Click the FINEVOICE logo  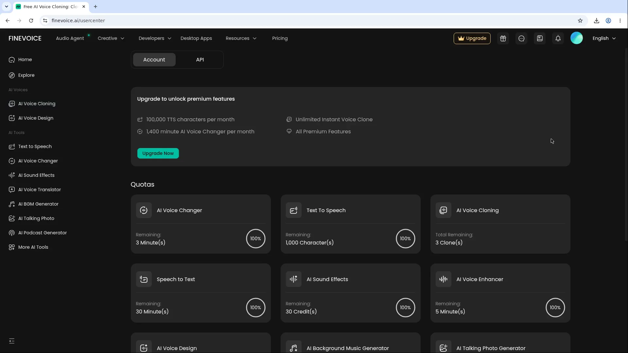pyautogui.click(x=25, y=38)
